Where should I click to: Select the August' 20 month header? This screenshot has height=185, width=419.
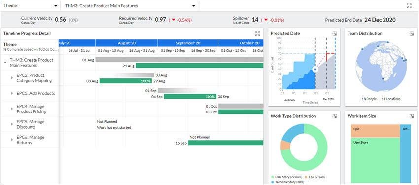click(126, 43)
